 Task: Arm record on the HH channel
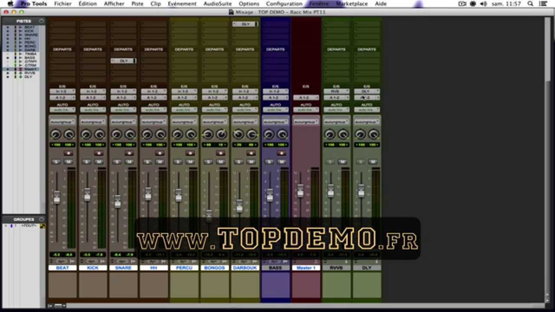[160, 153]
